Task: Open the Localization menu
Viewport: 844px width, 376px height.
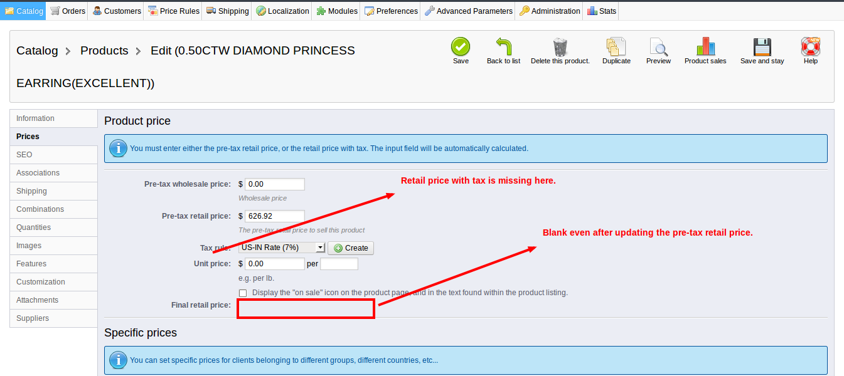Action: click(282, 11)
